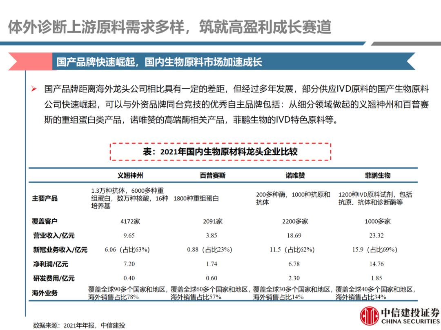Click the 海外业务 row label
This screenshot has height=330, width=441.
(x=45, y=293)
